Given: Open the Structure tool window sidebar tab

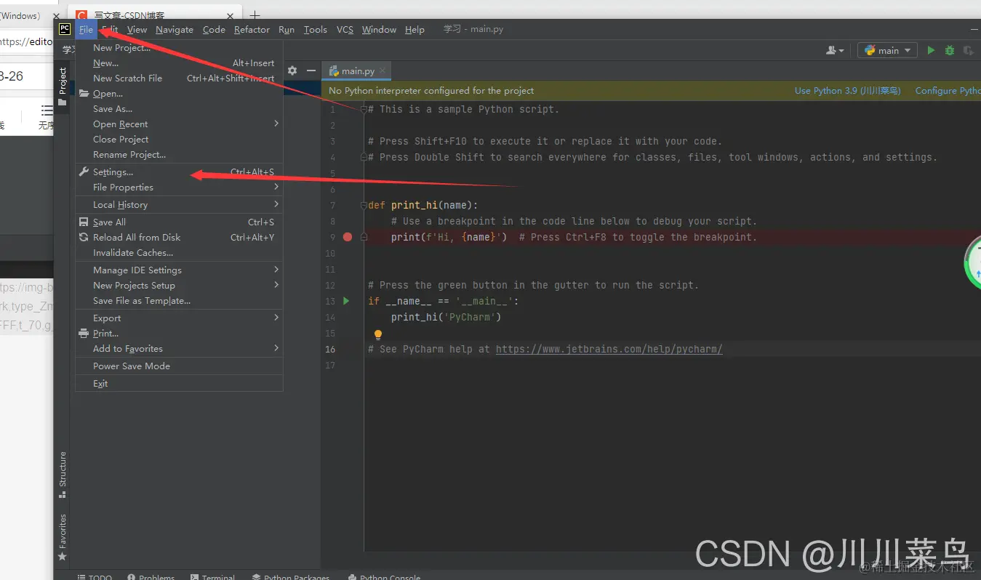Looking at the screenshot, I should [63, 475].
